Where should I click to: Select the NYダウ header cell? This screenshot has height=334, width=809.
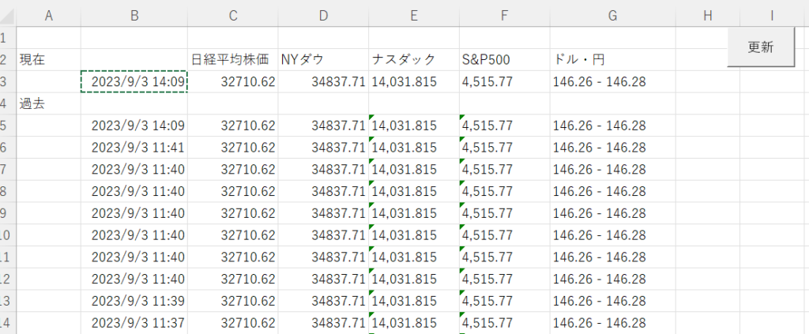click(x=323, y=59)
